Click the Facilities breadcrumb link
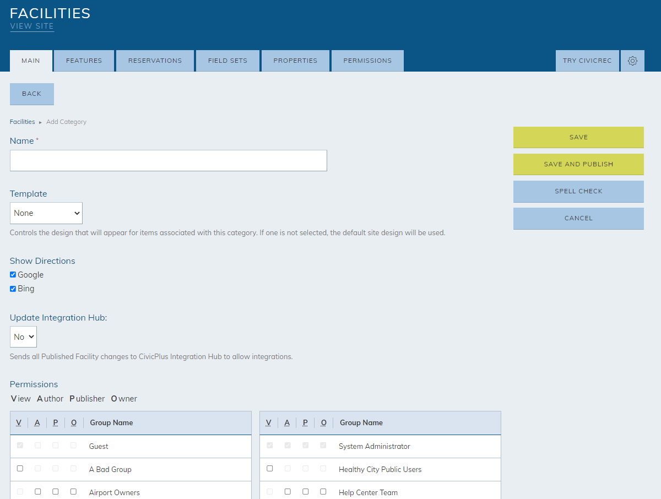The image size is (661, 499). click(x=22, y=122)
